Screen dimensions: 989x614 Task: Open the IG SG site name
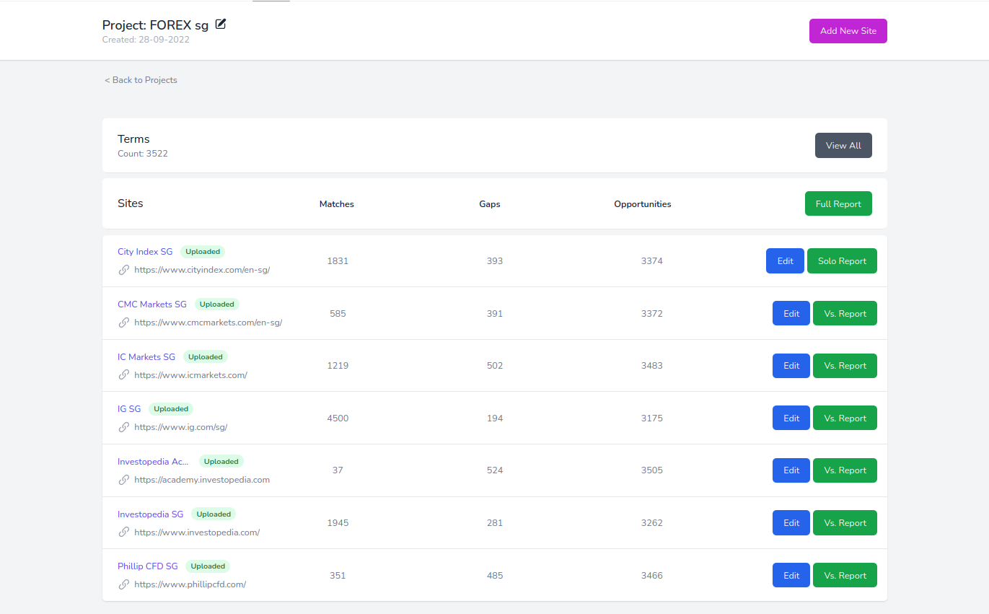pos(129,409)
